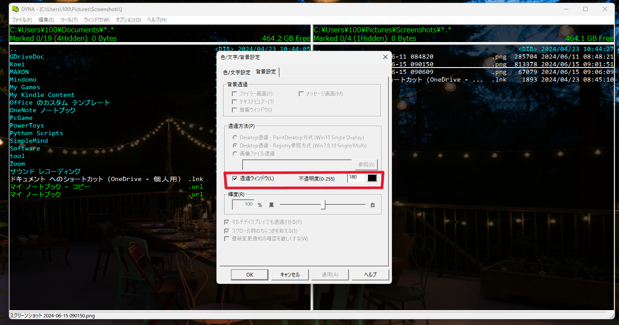Uncheck the 透過ウィンドウ(L) checkbox
The height and width of the screenshot is (325, 619).
[235, 178]
